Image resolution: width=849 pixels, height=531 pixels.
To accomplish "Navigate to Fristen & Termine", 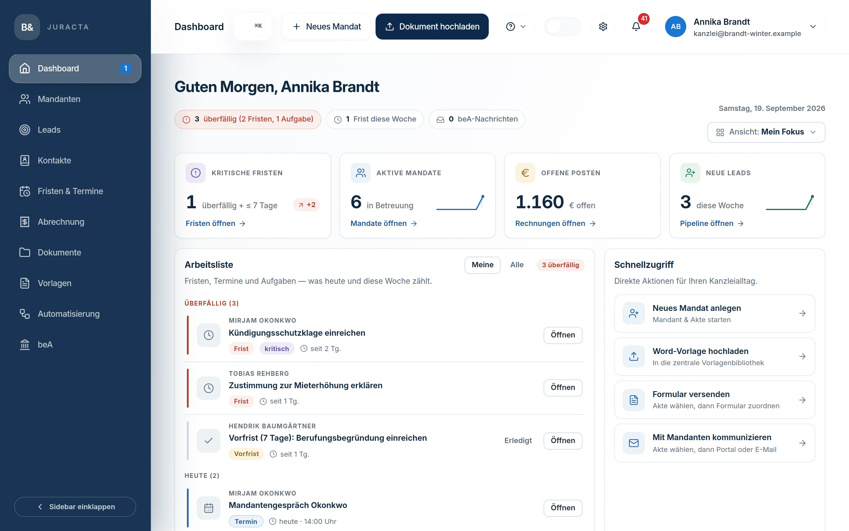I will [x=75, y=191].
